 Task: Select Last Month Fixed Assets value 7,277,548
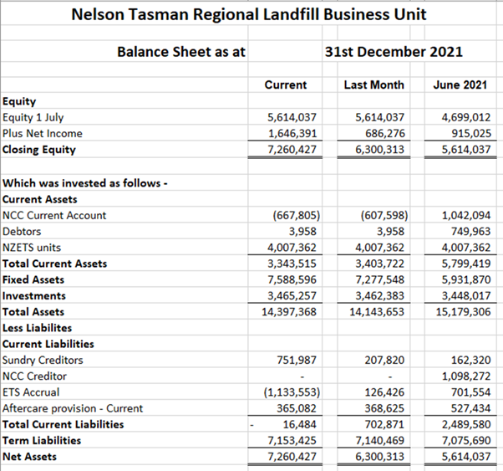tap(379, 279)
